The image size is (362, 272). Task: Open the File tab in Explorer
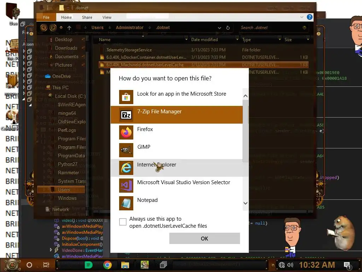point(46,17)
